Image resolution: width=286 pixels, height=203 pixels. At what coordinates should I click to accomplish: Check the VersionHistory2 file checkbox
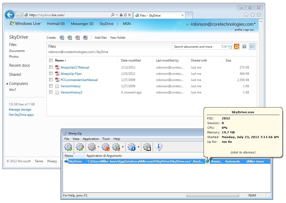click(x=51, y=92)
